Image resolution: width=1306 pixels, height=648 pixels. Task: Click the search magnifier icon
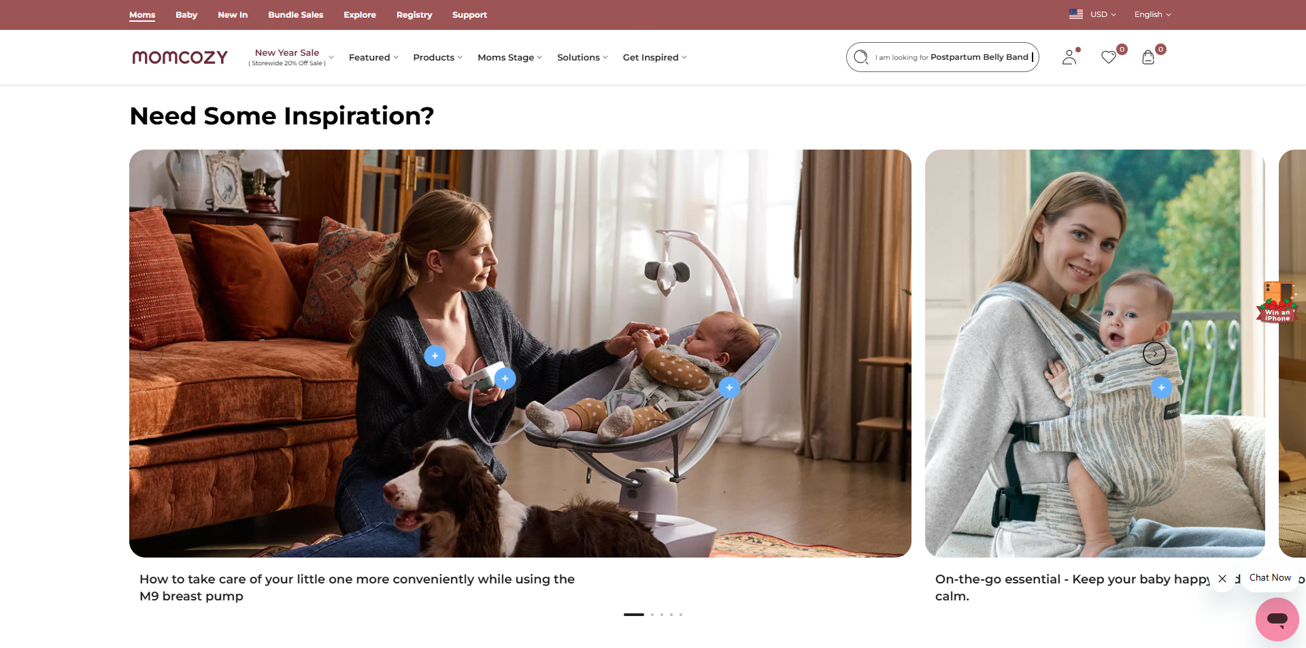tap(861, 57)
